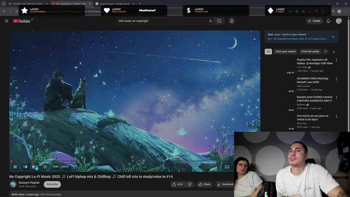The width and height of the screenshot is (350, 197).
Task: Open options for Playlist 90s Japanese Lofi
Action: point(336,60)
